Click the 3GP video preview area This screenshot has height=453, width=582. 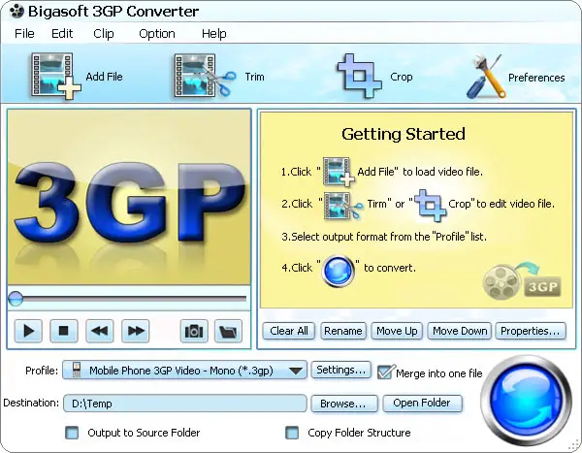tap(129, 197)
